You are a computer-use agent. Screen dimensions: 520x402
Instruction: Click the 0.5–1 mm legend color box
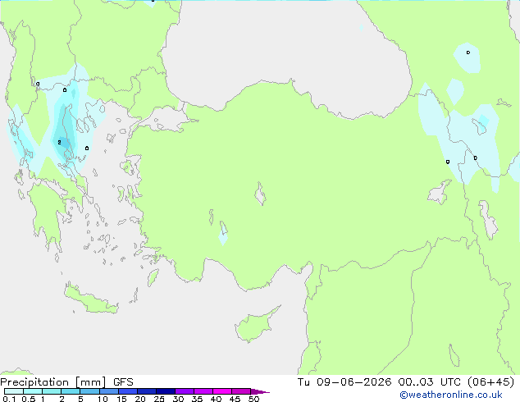[x=33, y=391]
